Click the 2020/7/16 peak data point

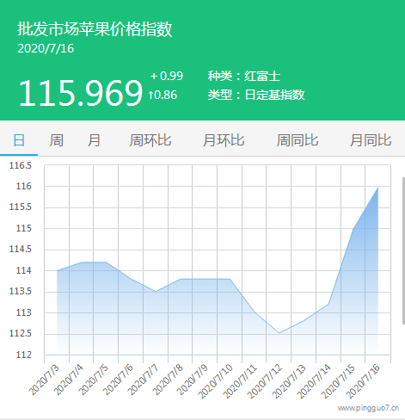[378, 188]
